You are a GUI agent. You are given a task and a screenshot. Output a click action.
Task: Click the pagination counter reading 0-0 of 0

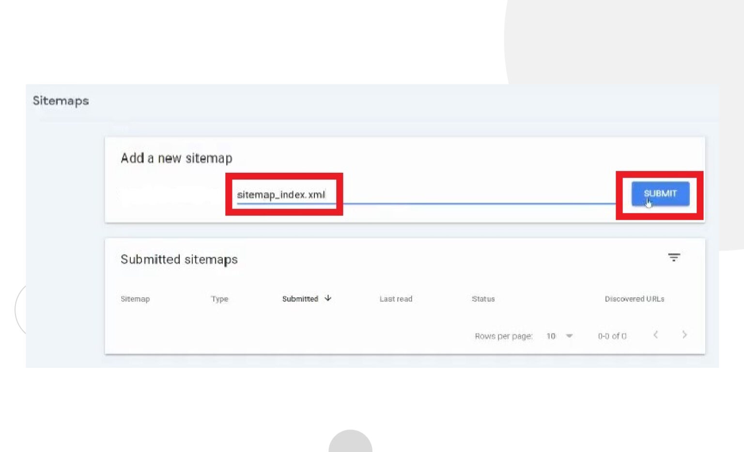(612, 336)
